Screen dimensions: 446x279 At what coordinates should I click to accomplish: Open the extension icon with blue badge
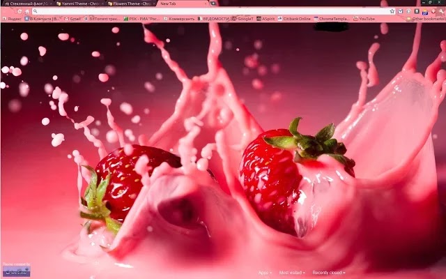pyautogui.click(x=425, y=12)
